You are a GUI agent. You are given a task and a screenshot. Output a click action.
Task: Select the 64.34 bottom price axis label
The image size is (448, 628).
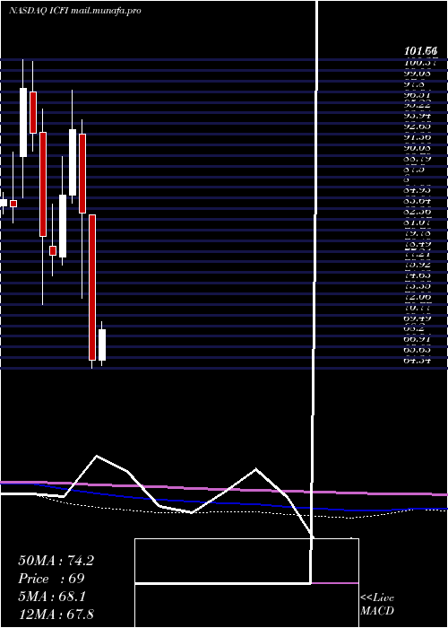pyautogui.click(x=418, y=361)
